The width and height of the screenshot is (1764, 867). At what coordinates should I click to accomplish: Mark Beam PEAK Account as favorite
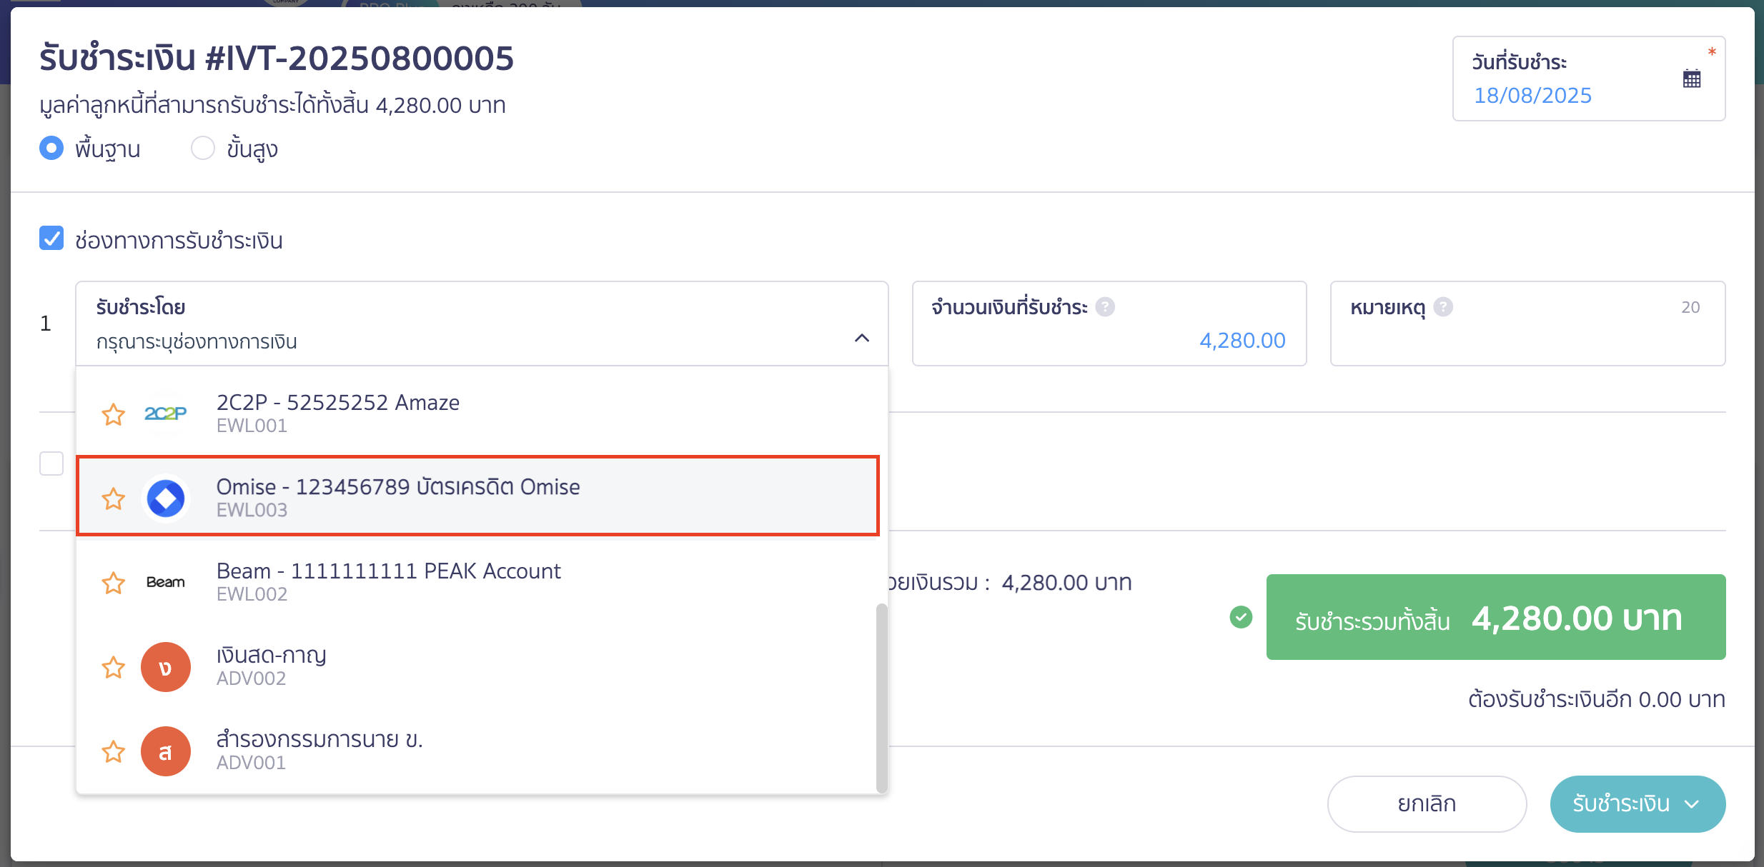coord(113,583)
